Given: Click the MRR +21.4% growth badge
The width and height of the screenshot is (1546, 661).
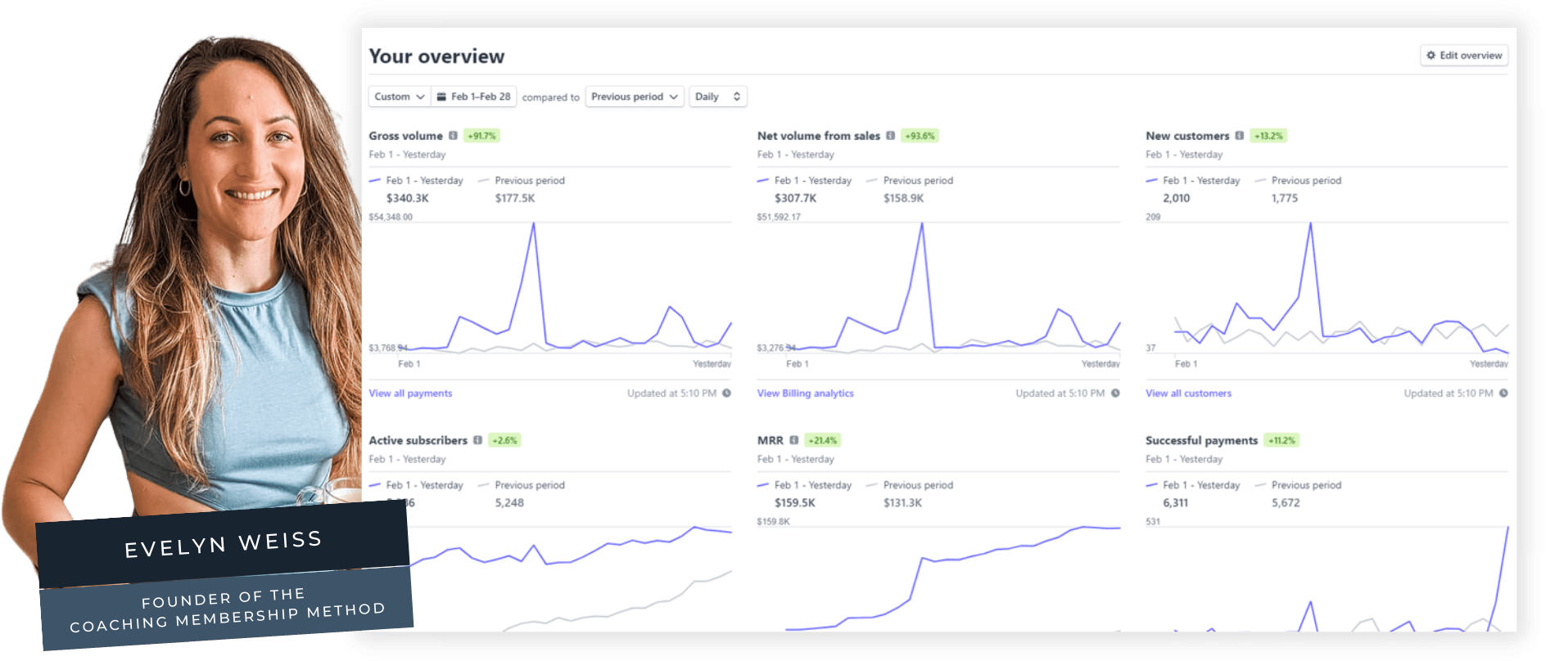Looking at the screenshot, I should [822, 440].
